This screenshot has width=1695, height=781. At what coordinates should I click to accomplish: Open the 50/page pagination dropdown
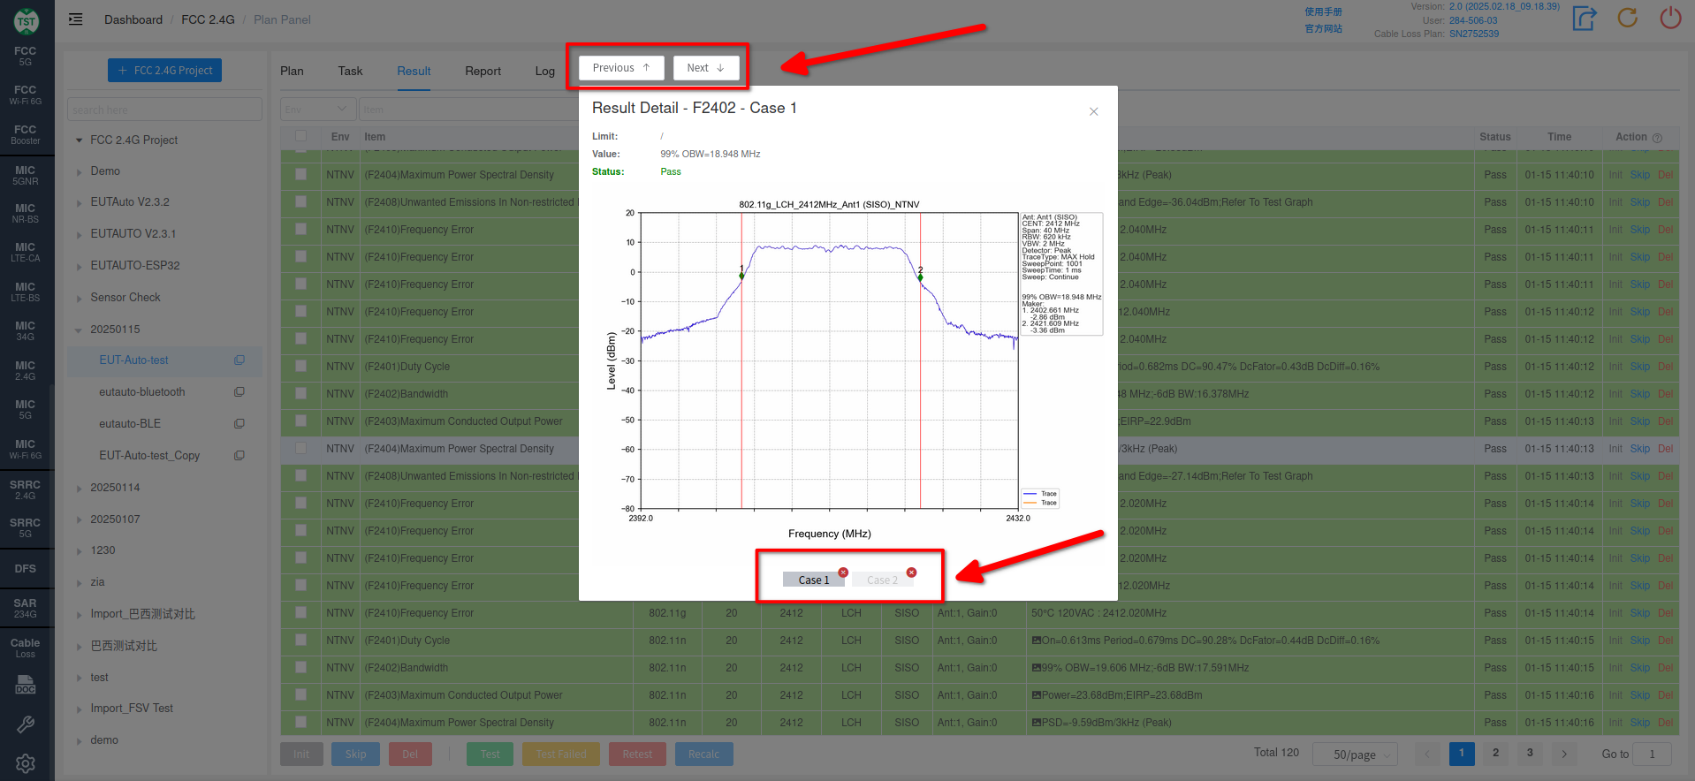(x=1354, y=754)
